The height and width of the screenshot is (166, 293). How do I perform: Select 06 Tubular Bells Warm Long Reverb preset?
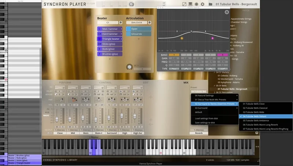point(266,125)
